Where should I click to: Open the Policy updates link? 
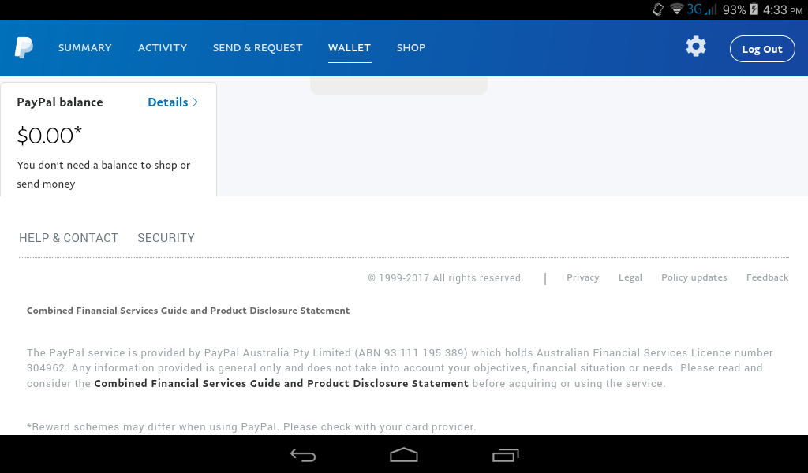click(694, 277)
